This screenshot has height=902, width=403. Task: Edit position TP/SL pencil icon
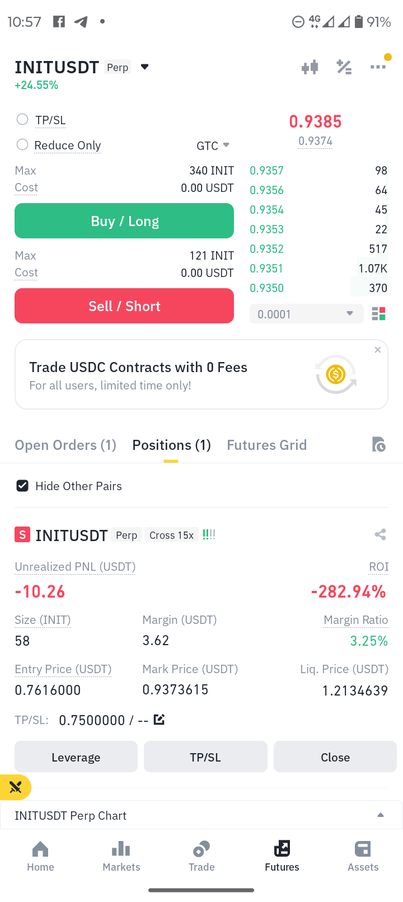[159, 719]
